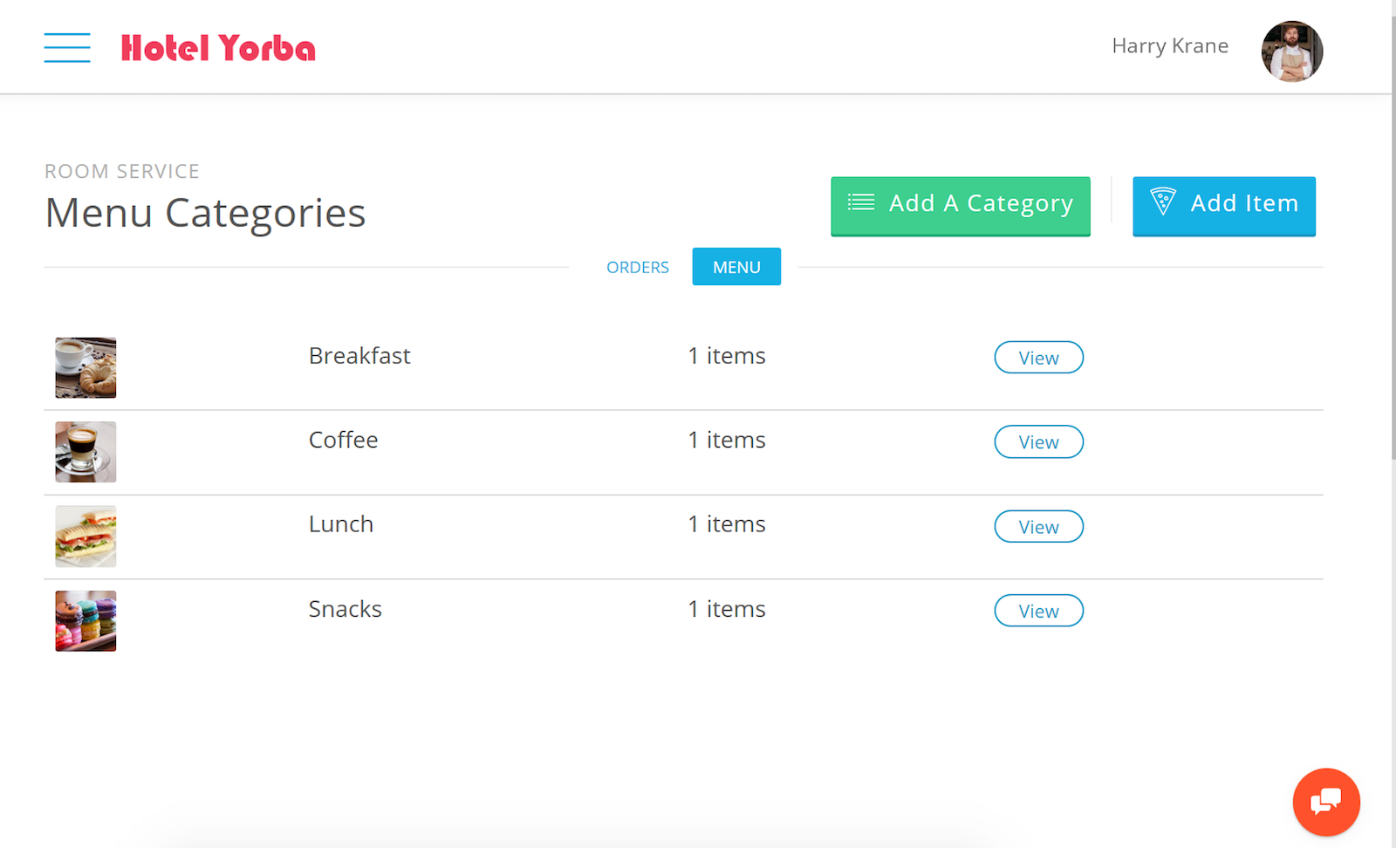The image size is (1396, 848).
Task: Open the Breakfast category thumbnail
Action: 86,367
